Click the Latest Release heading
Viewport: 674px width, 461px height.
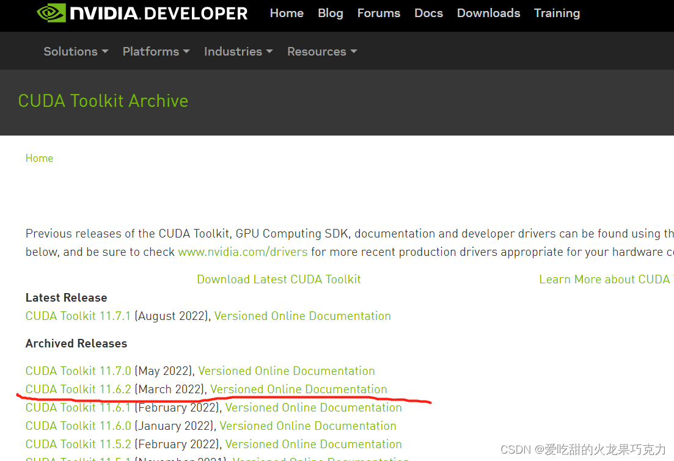click(66, 298)
